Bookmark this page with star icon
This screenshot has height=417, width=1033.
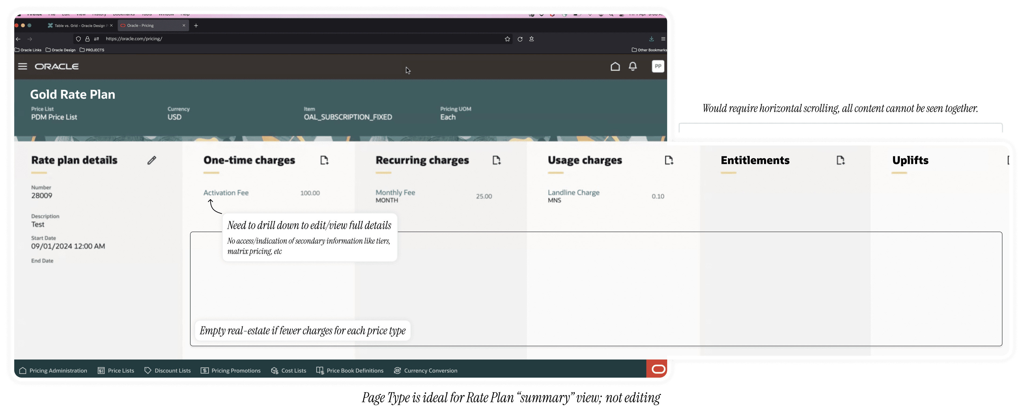tap(507, 39)
